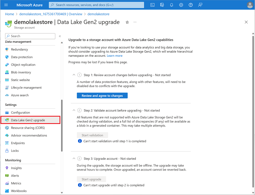Open the Azure portal hamburger menu
Image resolution: width=255 pixels, height=195 pixels.
tap(6, 5)
